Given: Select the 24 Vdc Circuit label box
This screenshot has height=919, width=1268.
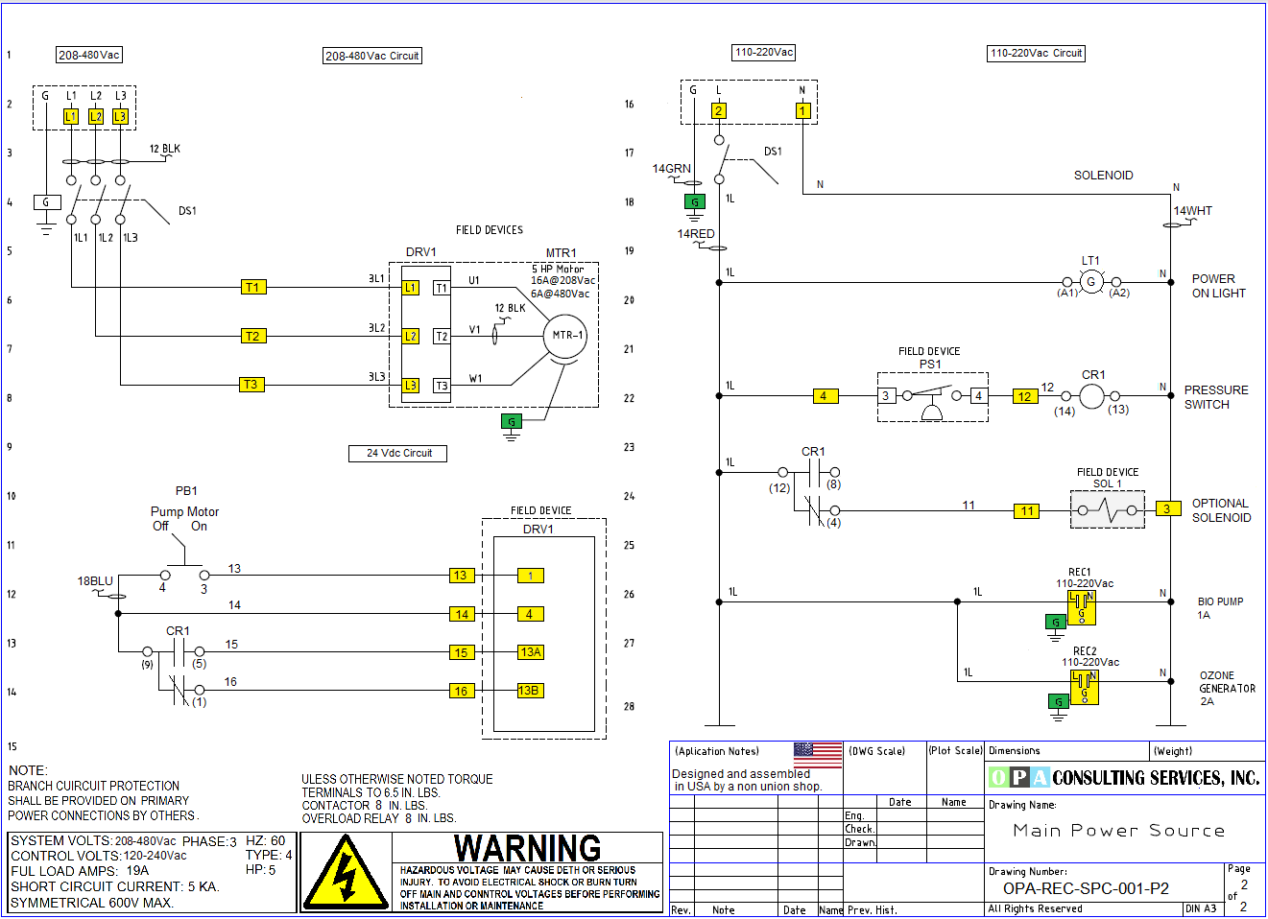Looking at the screenshot, I should point(398,453).
